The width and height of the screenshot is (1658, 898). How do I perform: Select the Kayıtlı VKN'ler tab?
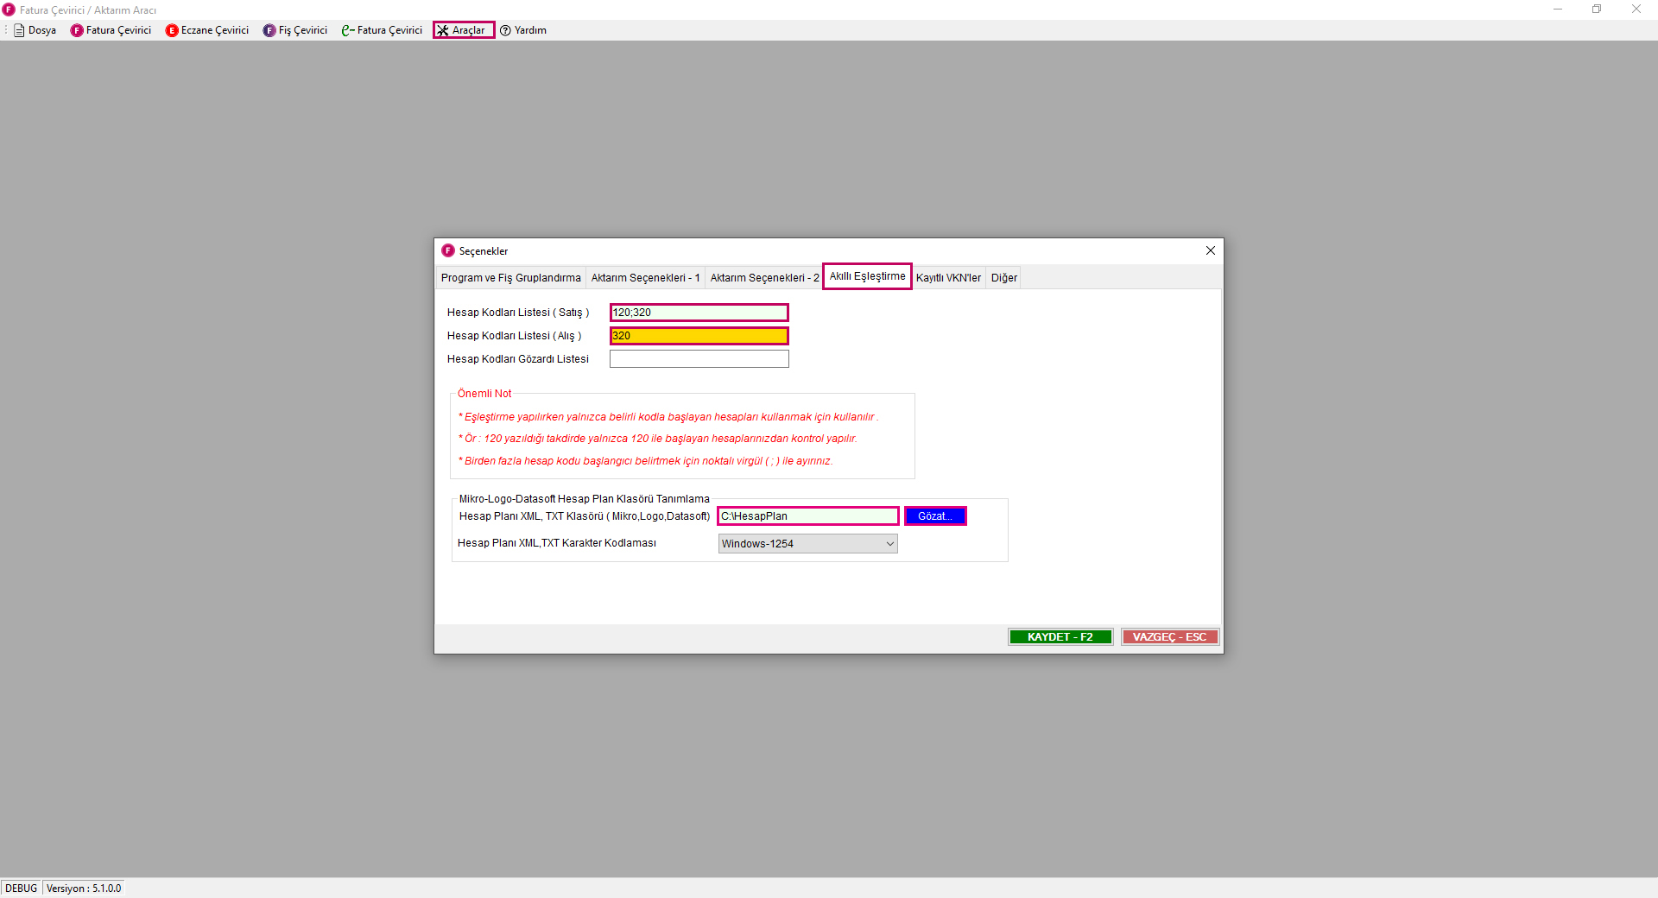[x=948, y=278]
